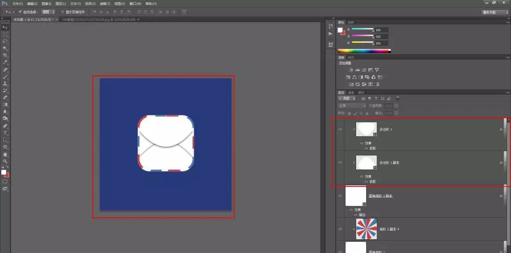Switch to the 色板 swatches tab
511x253 pixels.
tap(350, 22)
